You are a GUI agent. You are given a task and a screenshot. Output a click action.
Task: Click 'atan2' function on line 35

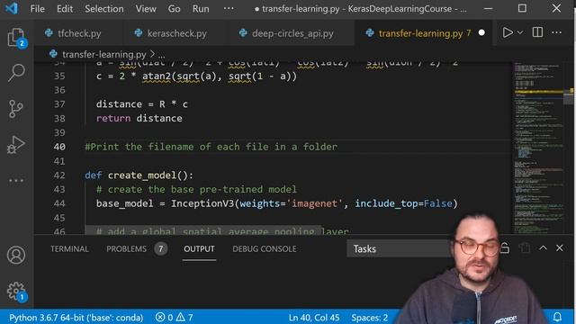[x=156, y=76]
